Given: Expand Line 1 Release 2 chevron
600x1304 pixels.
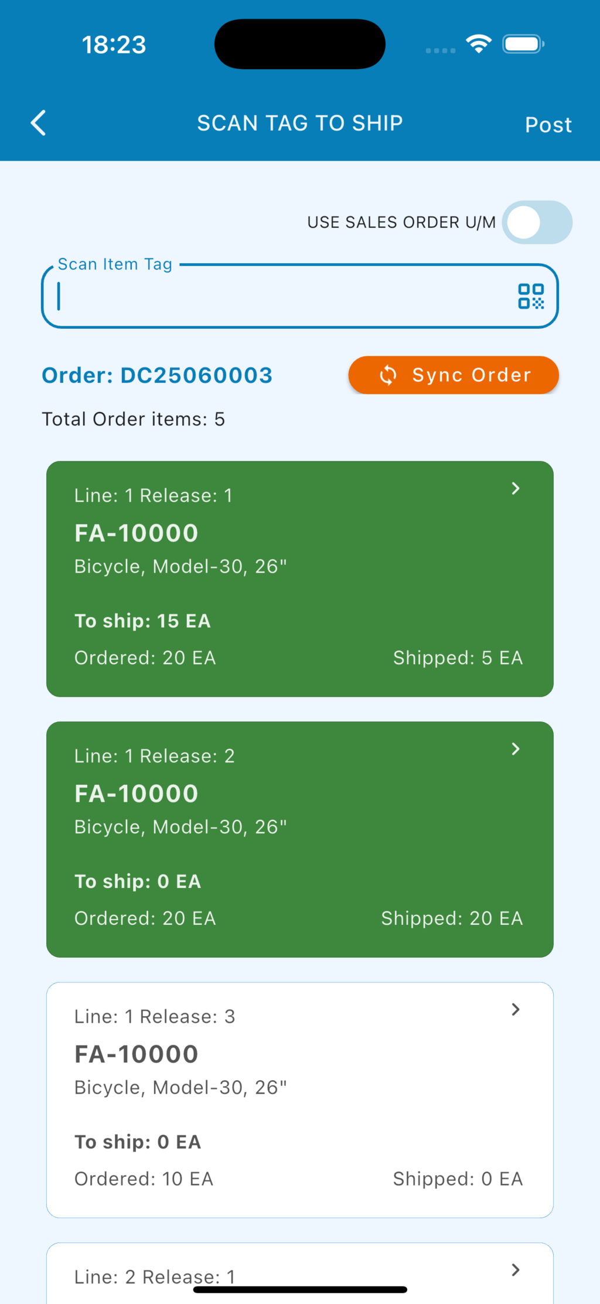Looking at the screenshot, I should 516,749.
